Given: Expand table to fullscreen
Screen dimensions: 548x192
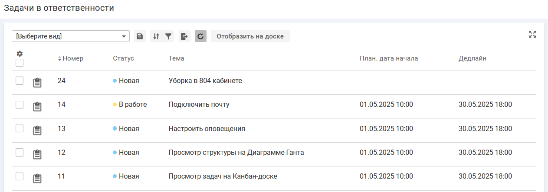Looking at the screenshot, I should pos(532,35).
